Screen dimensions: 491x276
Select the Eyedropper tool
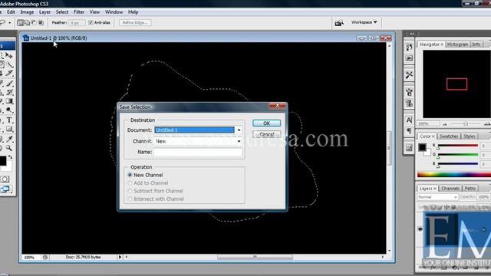10,139
